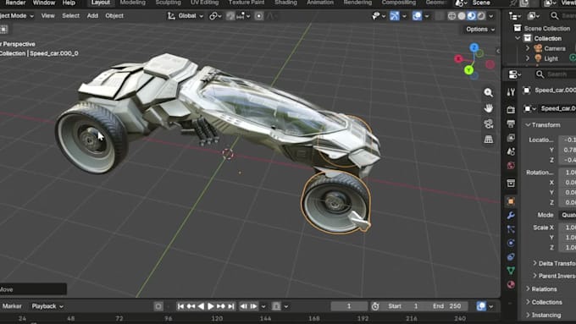Switch to the Sculpting workspace tab
Screen dimensions: 576x324
(x=168, y=3)
